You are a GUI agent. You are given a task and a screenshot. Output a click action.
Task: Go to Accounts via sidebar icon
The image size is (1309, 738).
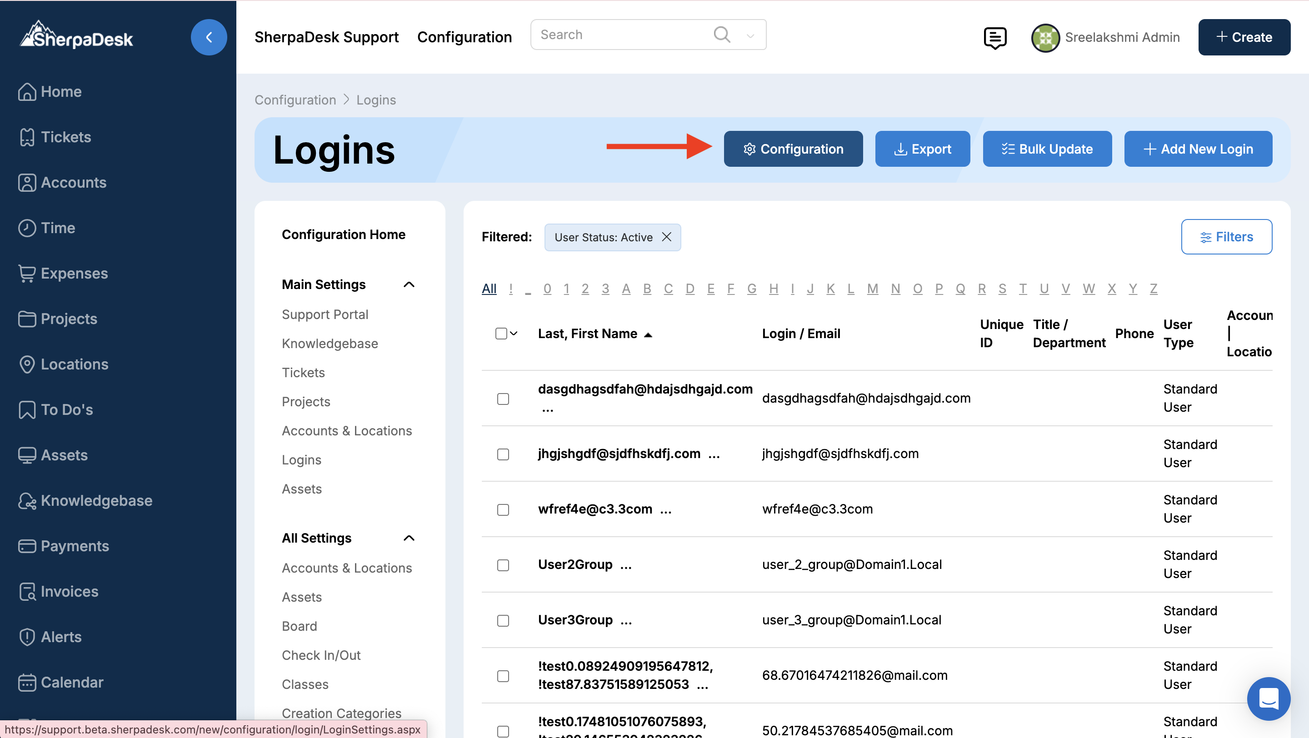tap(27, 183)
